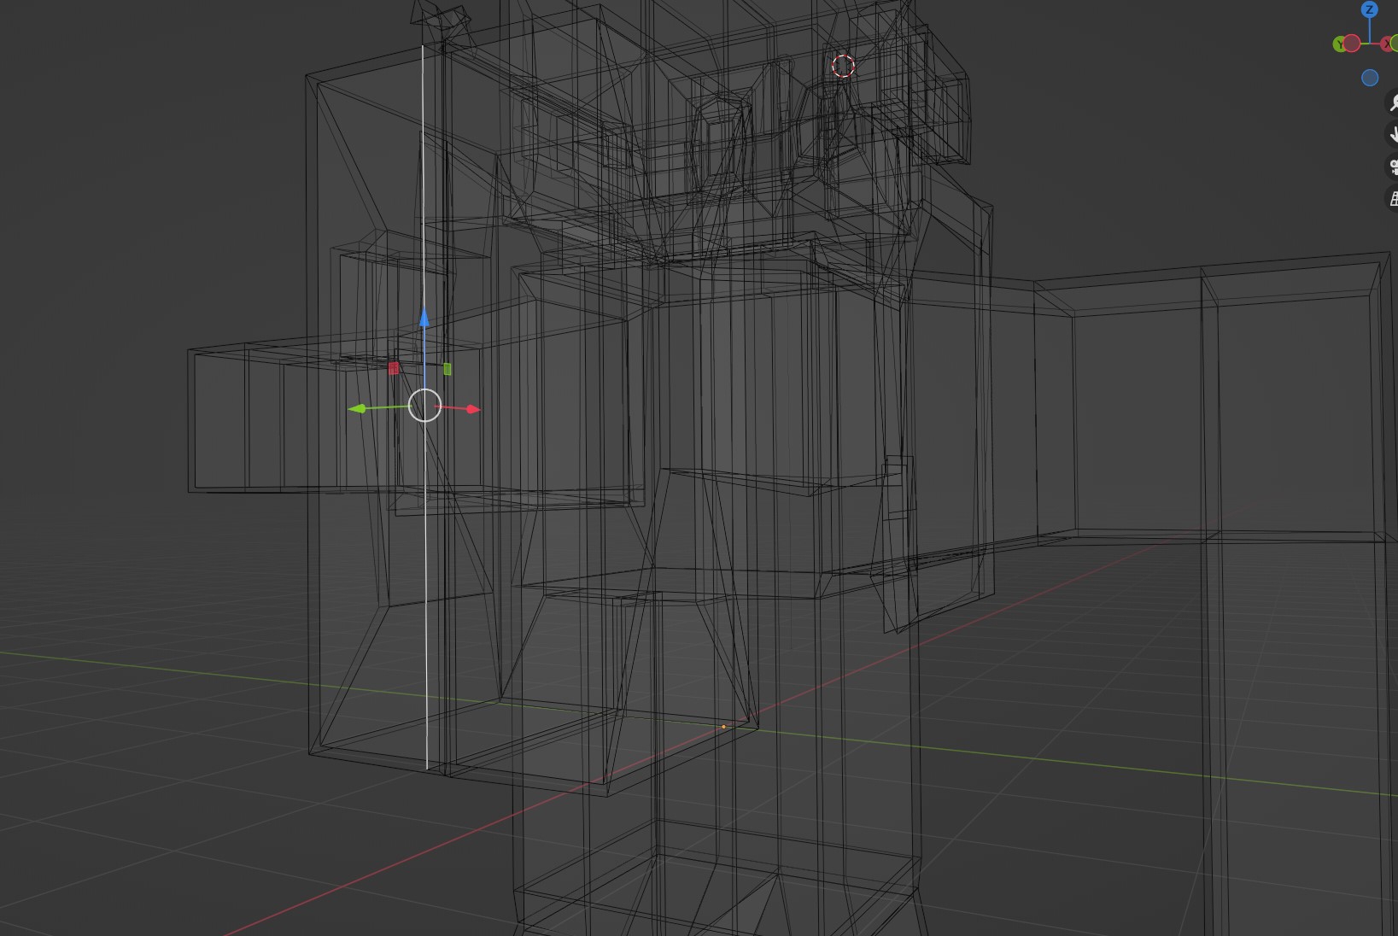Image resolution: width=1398 pixels, height=936 pixels.
Task: Click the green plane handle of move gizmo
Action: click(x=447, y=369)
